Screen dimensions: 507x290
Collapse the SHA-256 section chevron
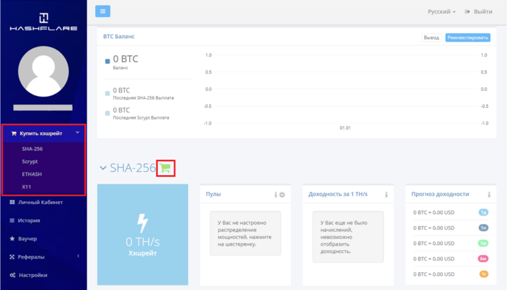(103, 168)
